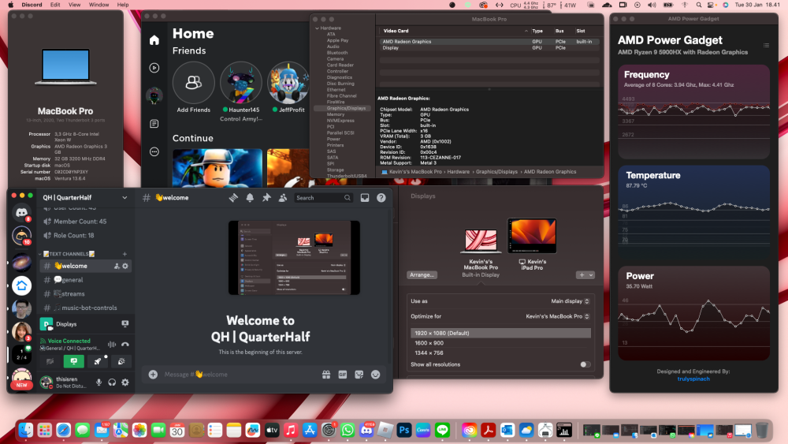Image resolution: width=788 pixels, height=444 pixels.
Task: Open the emoji picker in message bar
Action: (375, 374)
